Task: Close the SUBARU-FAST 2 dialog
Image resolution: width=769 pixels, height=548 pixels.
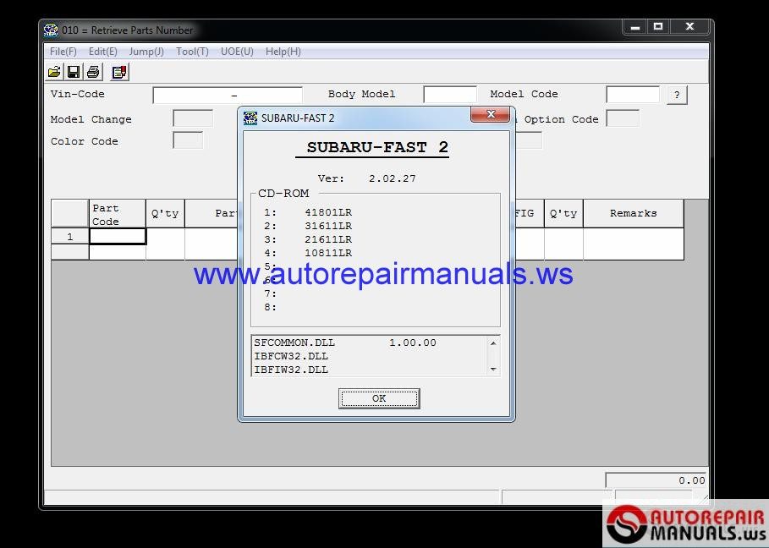Action: click(x=491, y=115)
